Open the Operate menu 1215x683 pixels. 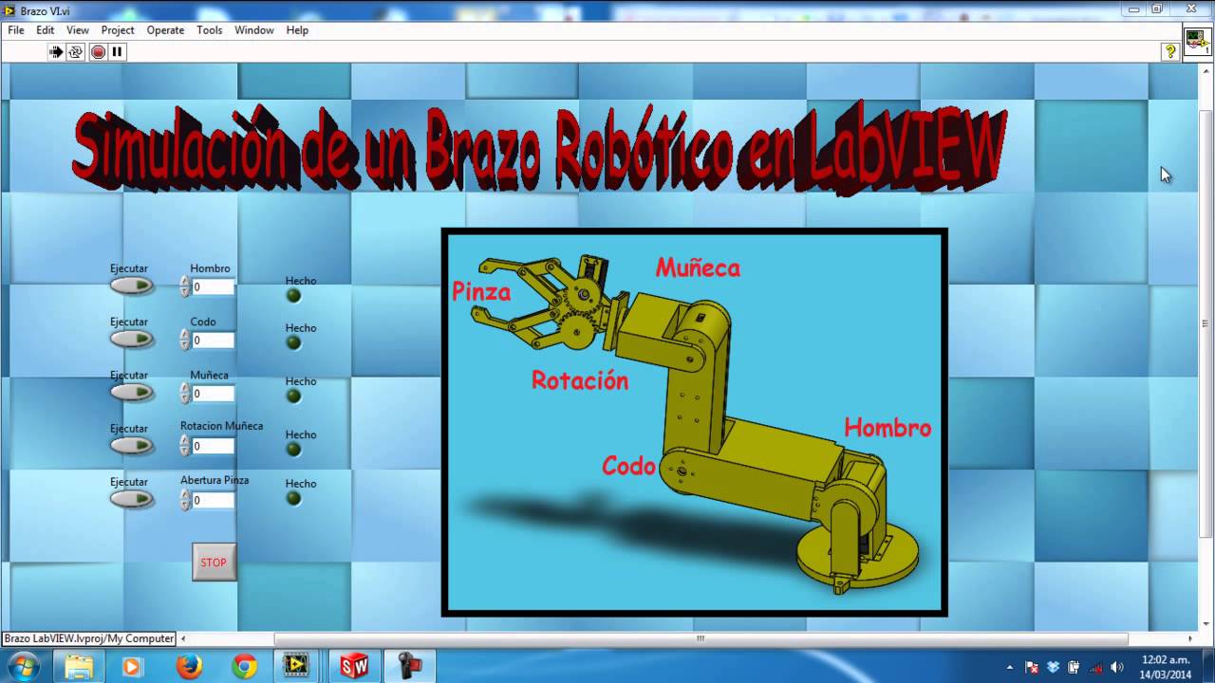[x=165, y=30]
